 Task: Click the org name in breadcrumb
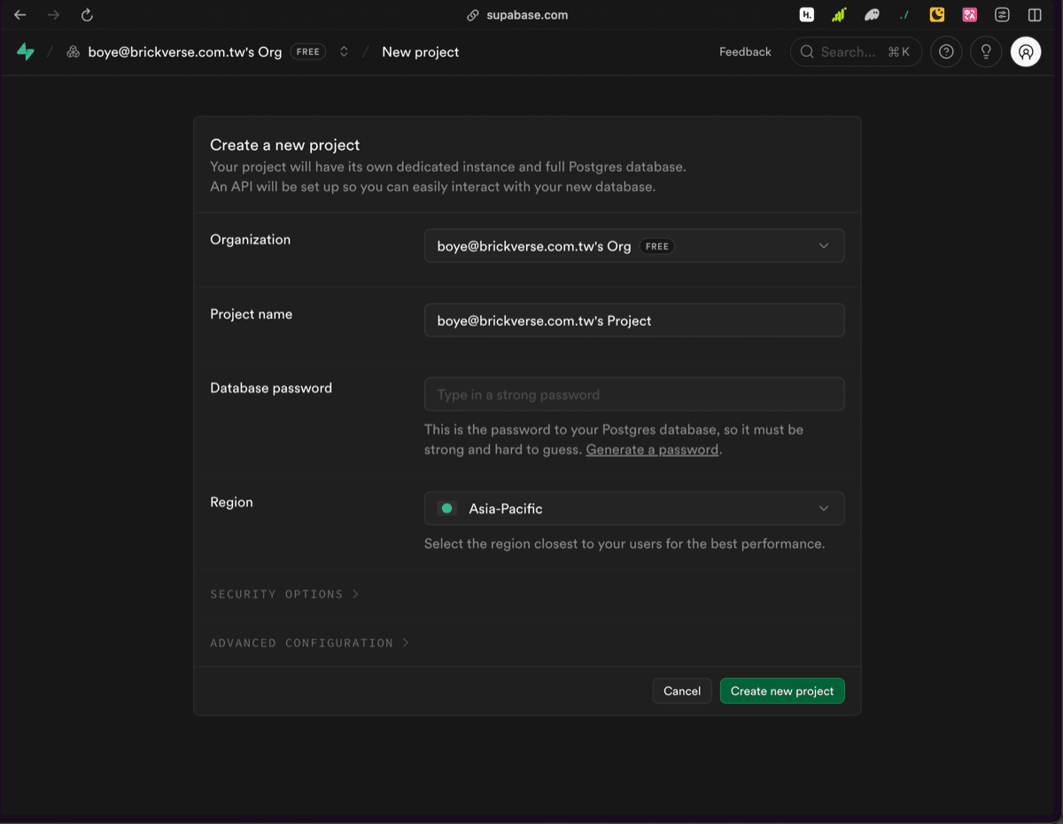click(x=184, y=52)
